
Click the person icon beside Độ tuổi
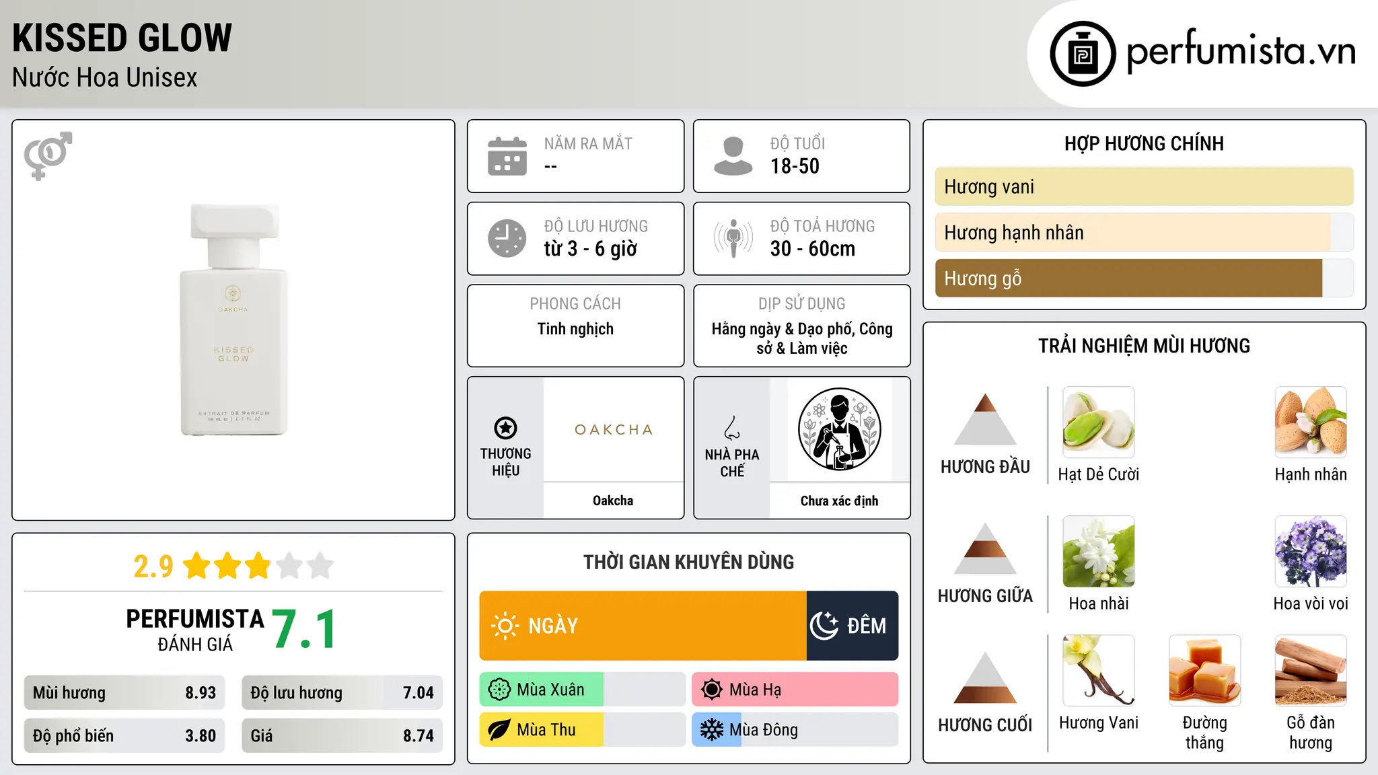733,156
